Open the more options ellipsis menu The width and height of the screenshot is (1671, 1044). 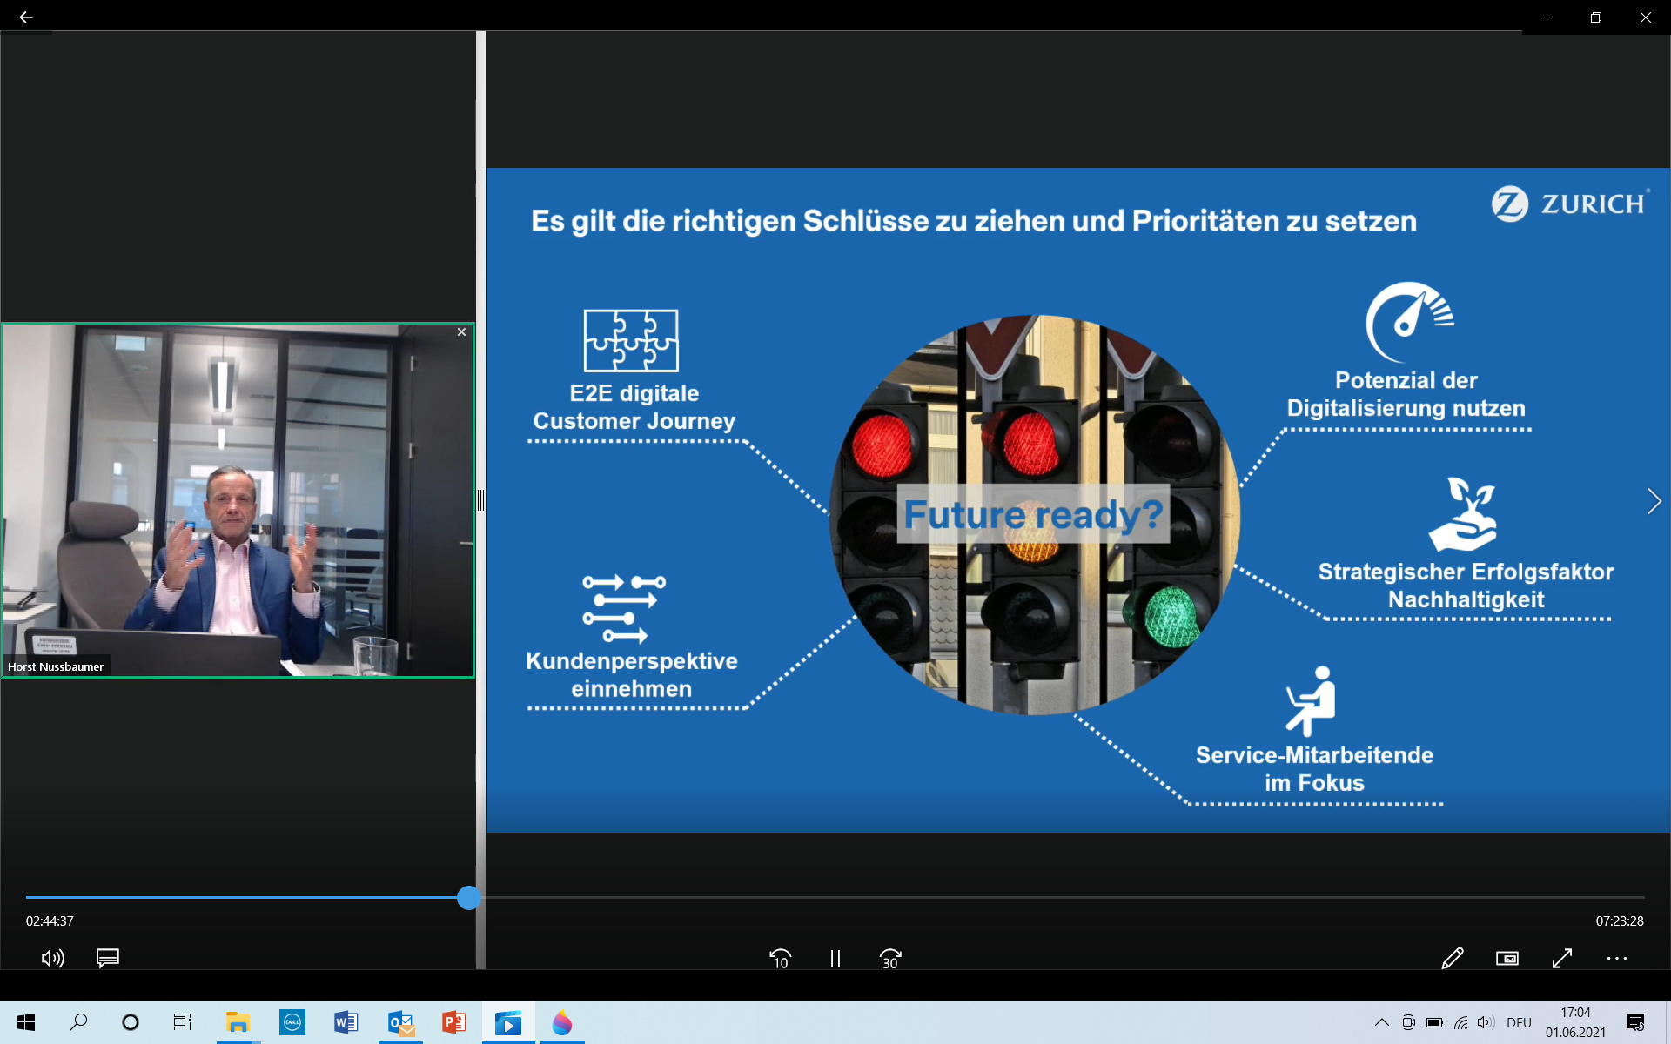[x=1616, y=958]
